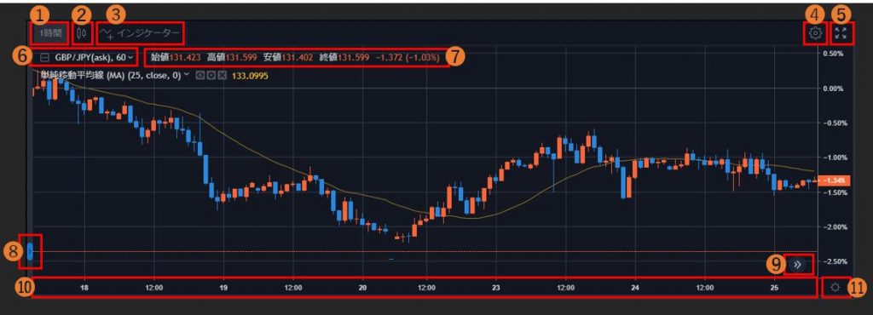Viewport: 873px width, 315px height.
Task: Click the -0.50% price scale label
Action: pyautogui.click(x=835, y=123)
